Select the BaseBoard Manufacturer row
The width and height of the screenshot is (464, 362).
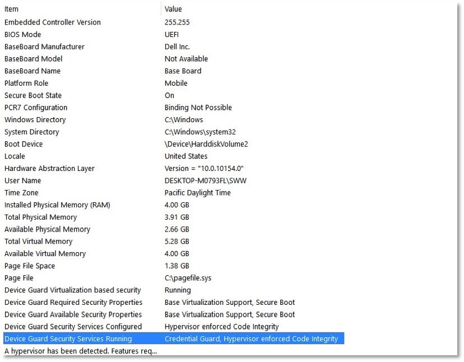[44, 47]
